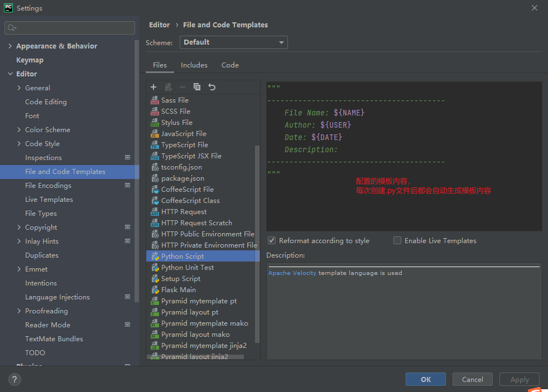The height and width of the screenshot is (392, 548).
Task: Click the Stylus File template icon
Action: (x=155, y=123)
